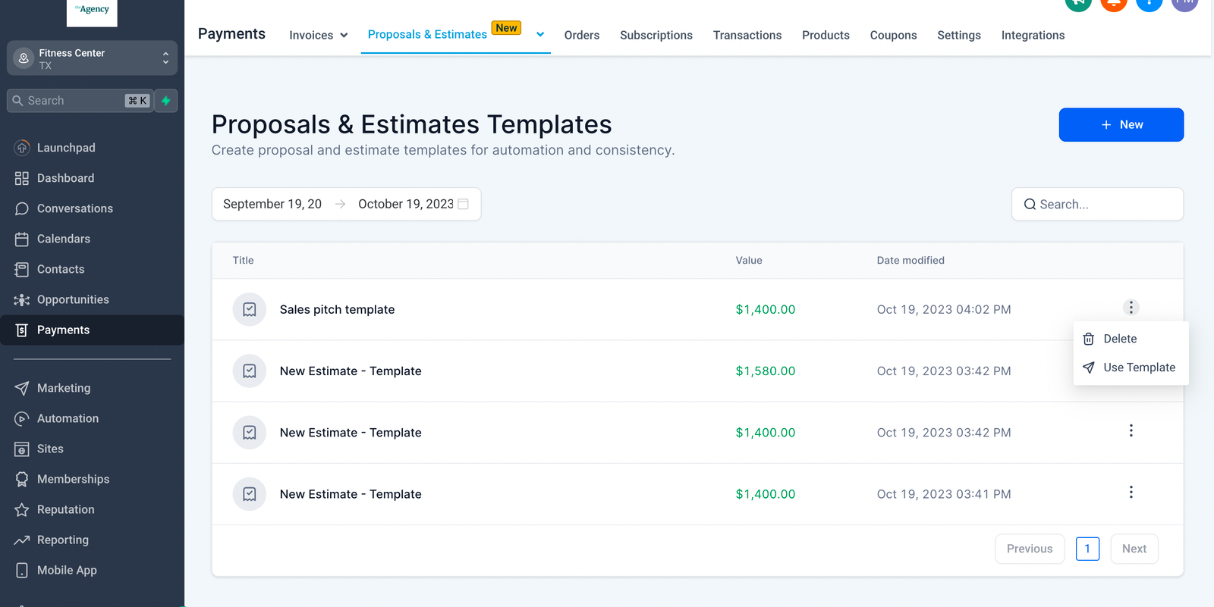
Task: Expand the Proposals & Estimates dropdown arrow
Action: pyautogui.click(x=540, y=34)
